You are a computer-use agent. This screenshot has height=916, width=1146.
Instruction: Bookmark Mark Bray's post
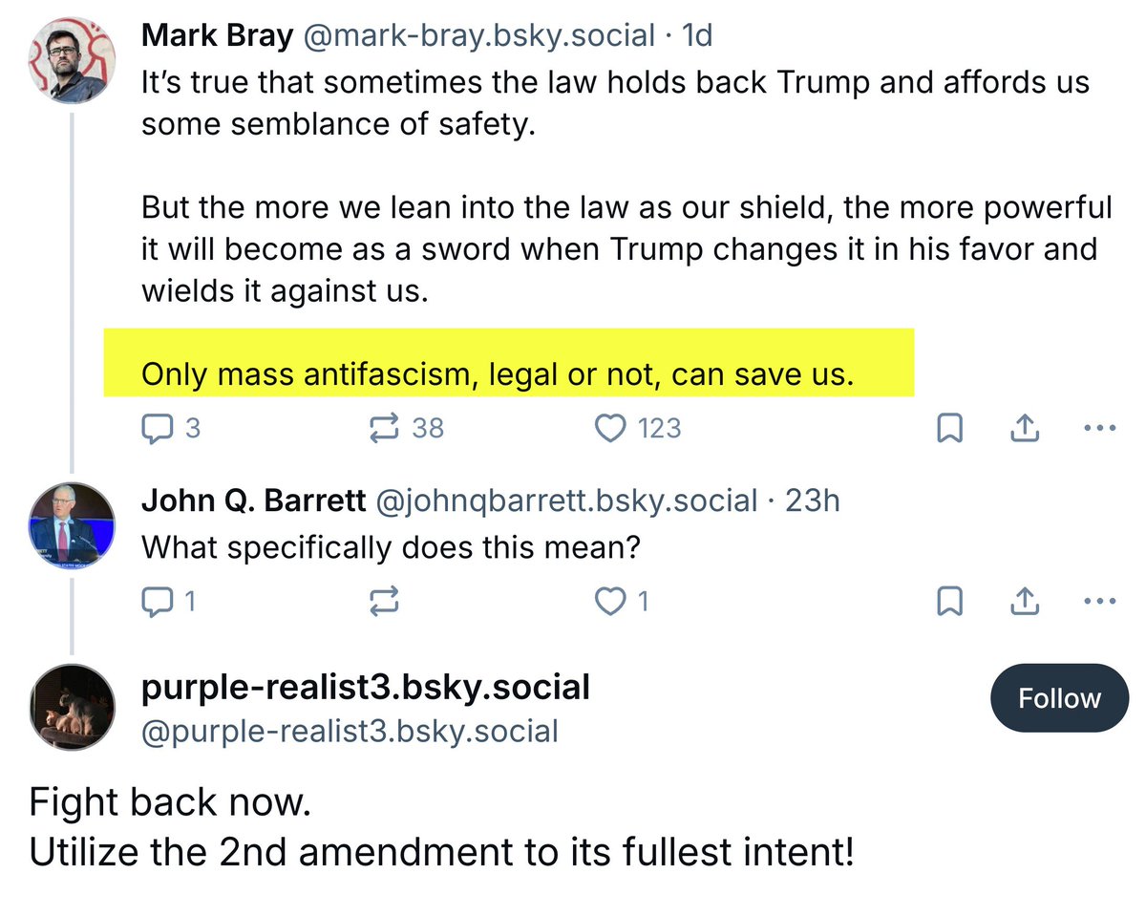tap(949, 430)
